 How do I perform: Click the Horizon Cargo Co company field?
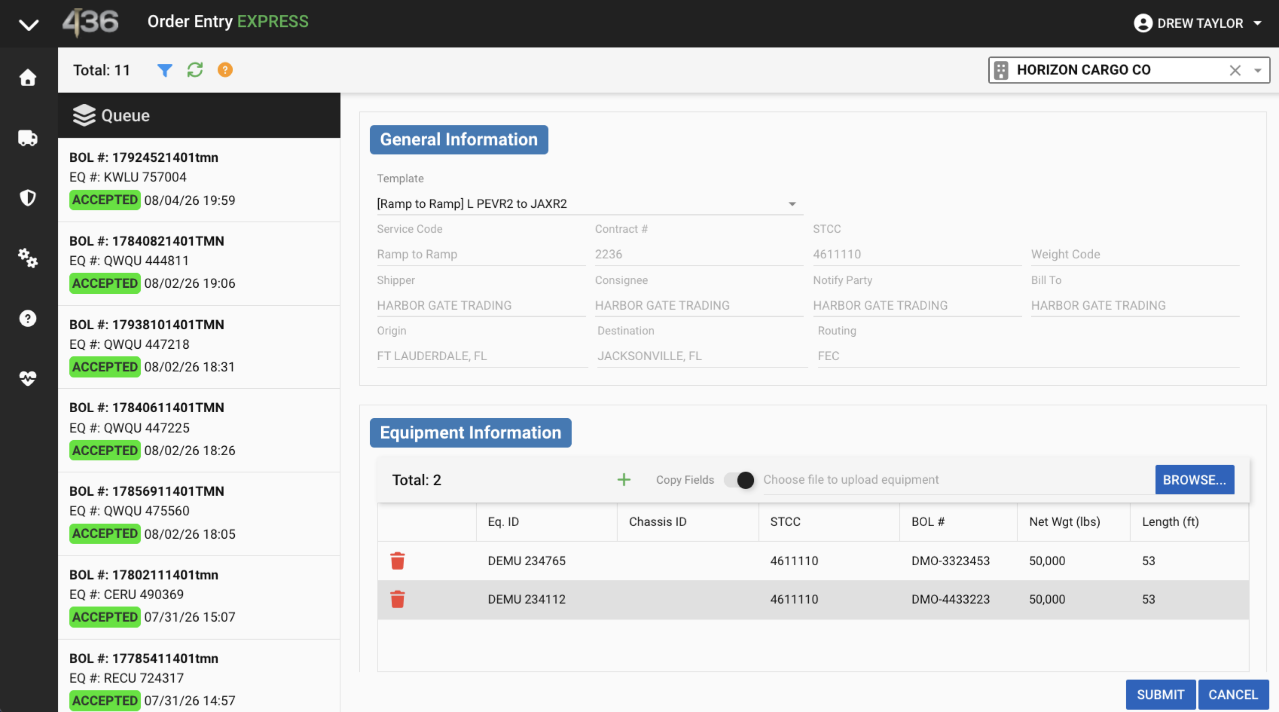click(1129, 70)
